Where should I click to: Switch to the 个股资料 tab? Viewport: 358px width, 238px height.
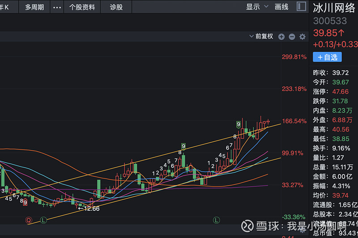82,7
